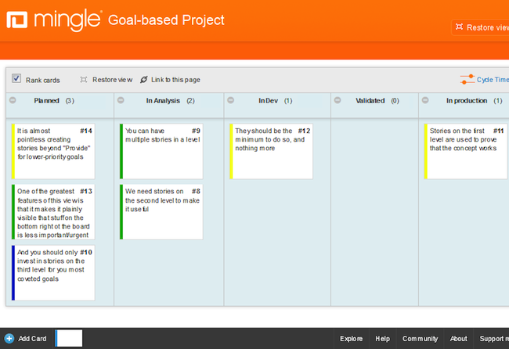
Task: Click the Add Card plus icon
Action: pos(9,339)
